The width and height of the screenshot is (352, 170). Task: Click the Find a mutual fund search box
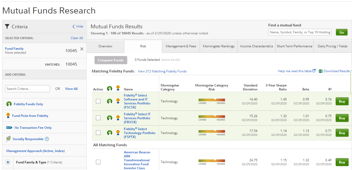pyautogui.click(x=300, y=32)
